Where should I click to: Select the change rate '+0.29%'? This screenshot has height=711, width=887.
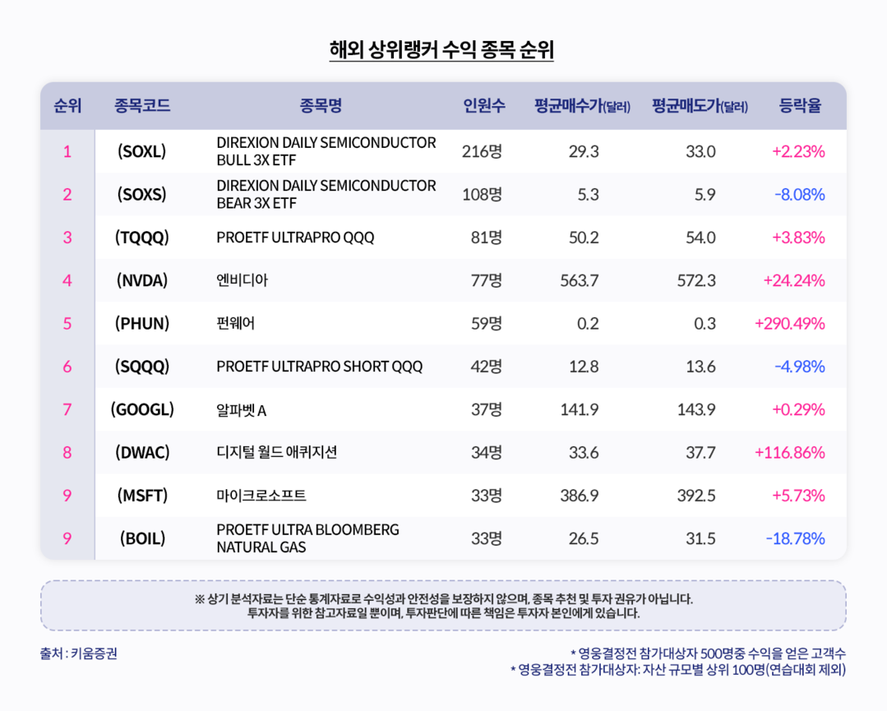pos(798,409)
